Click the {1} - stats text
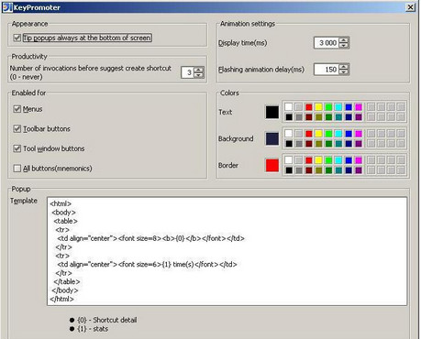This screenshot has height=339, width=421. [x=93, y=329]
